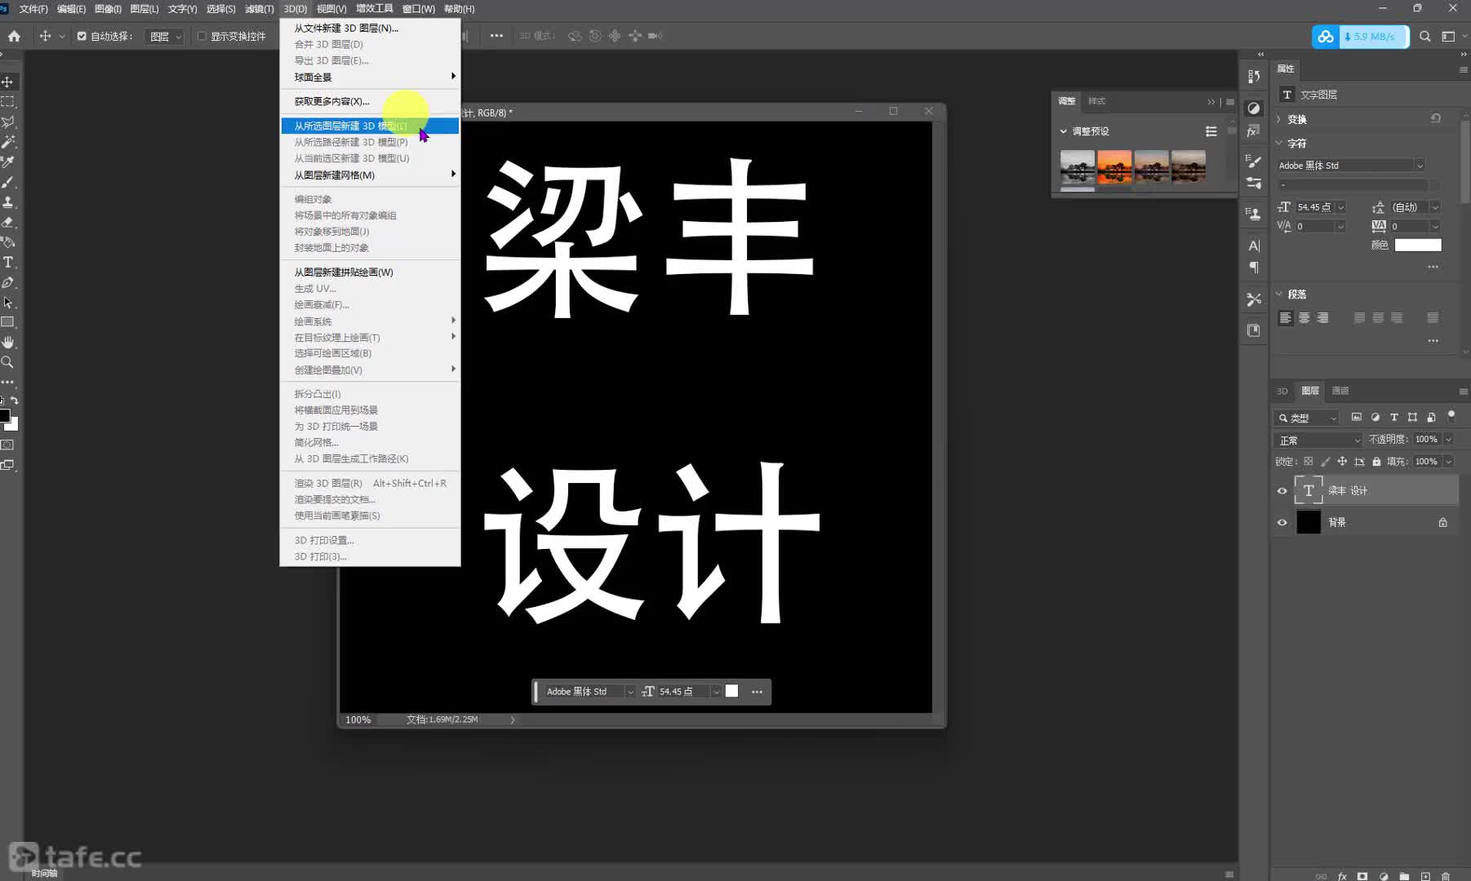The width and height of the screenshot is (1471, 881).
Task: Toggle the Auto-Select checkbox
Action: [x=82, y=36]
